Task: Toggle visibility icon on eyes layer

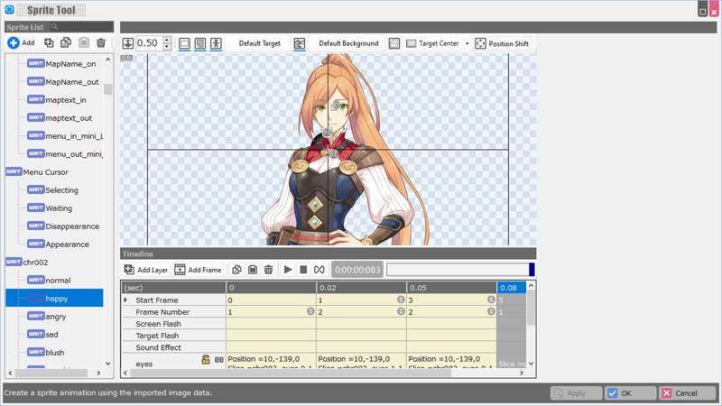Action: click(x=218, y=360)
